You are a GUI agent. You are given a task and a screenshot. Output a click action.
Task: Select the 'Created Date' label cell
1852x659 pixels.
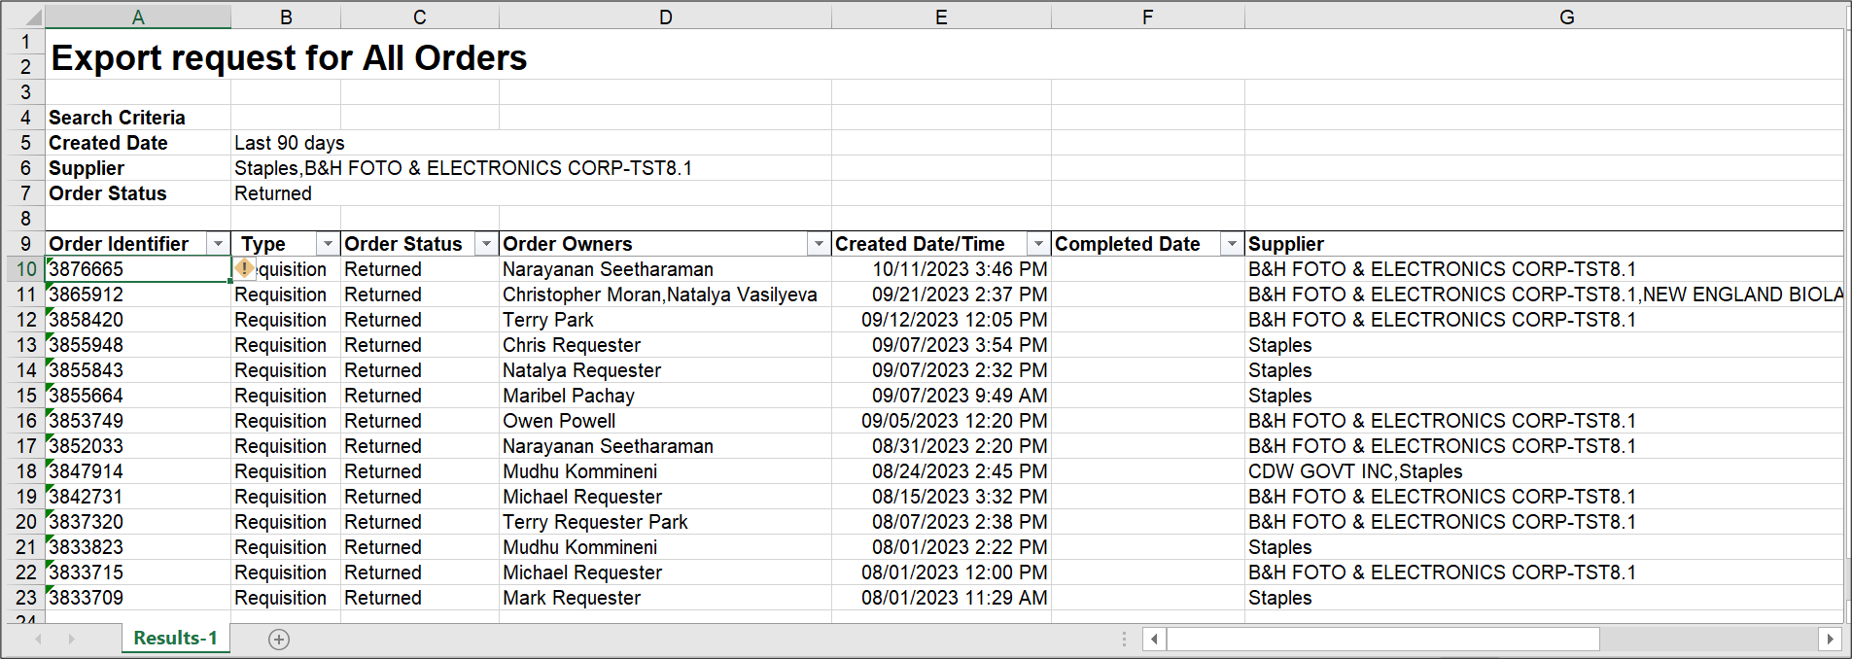point(138,143)
